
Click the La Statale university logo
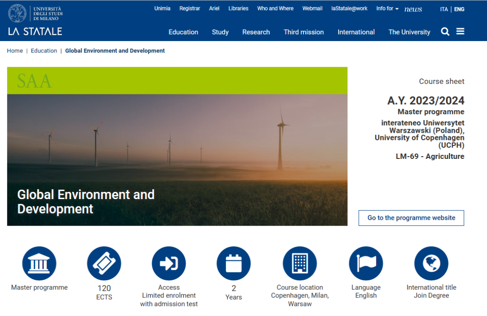pyautogui.click(x=35, y=20)
